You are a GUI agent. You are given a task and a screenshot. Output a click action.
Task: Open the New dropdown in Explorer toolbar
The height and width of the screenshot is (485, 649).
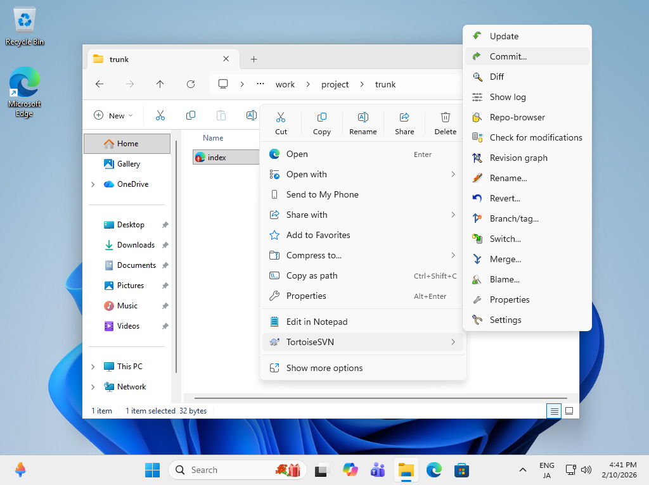(x=113, y=115)
